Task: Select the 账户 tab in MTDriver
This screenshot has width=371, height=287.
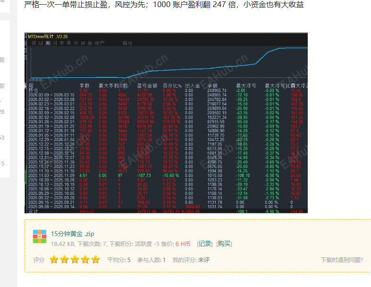Action: [x=100, y=43]
